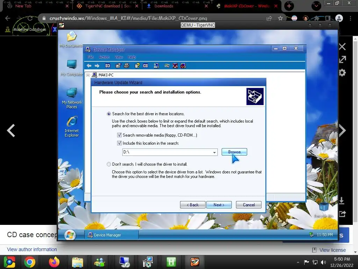Select 'Search for the best driver' radio button
This screenshot has height=269, width=358.
(x=109, y=114)
